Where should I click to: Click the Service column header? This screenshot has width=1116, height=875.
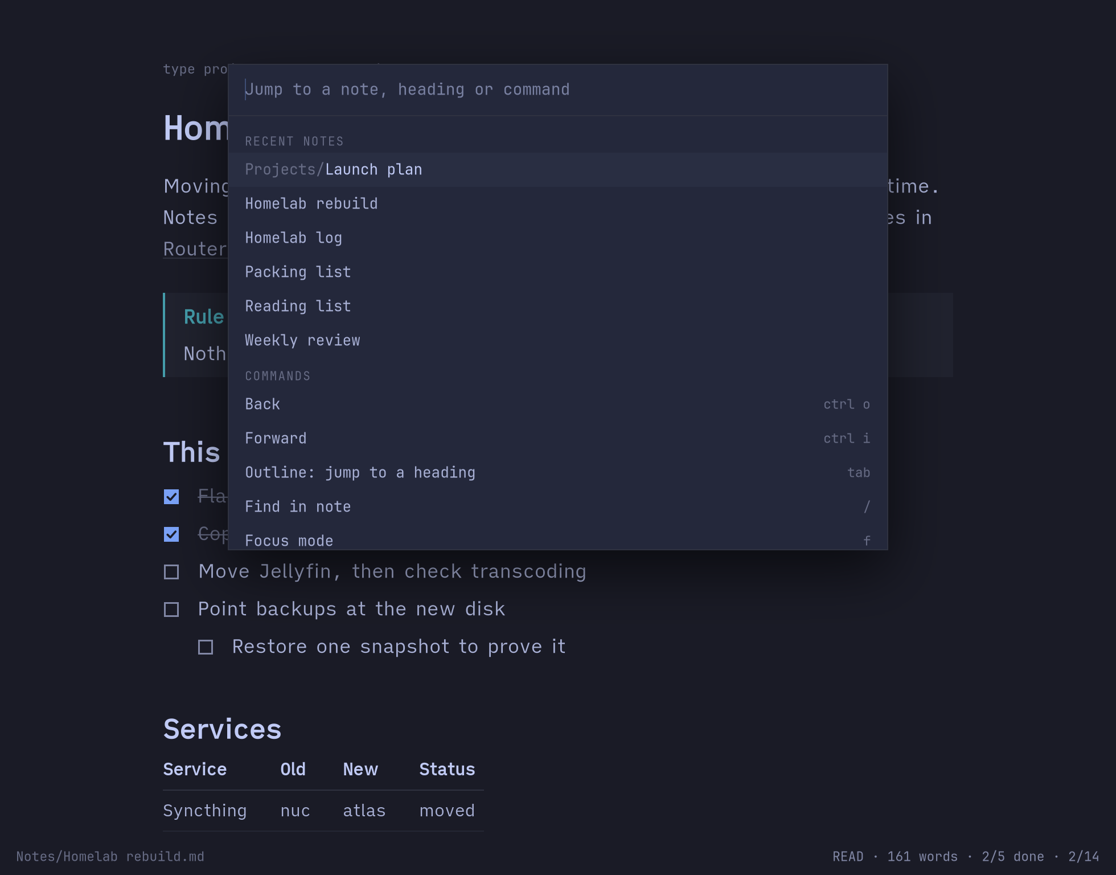pyautogui.click(x=195, y=770)
